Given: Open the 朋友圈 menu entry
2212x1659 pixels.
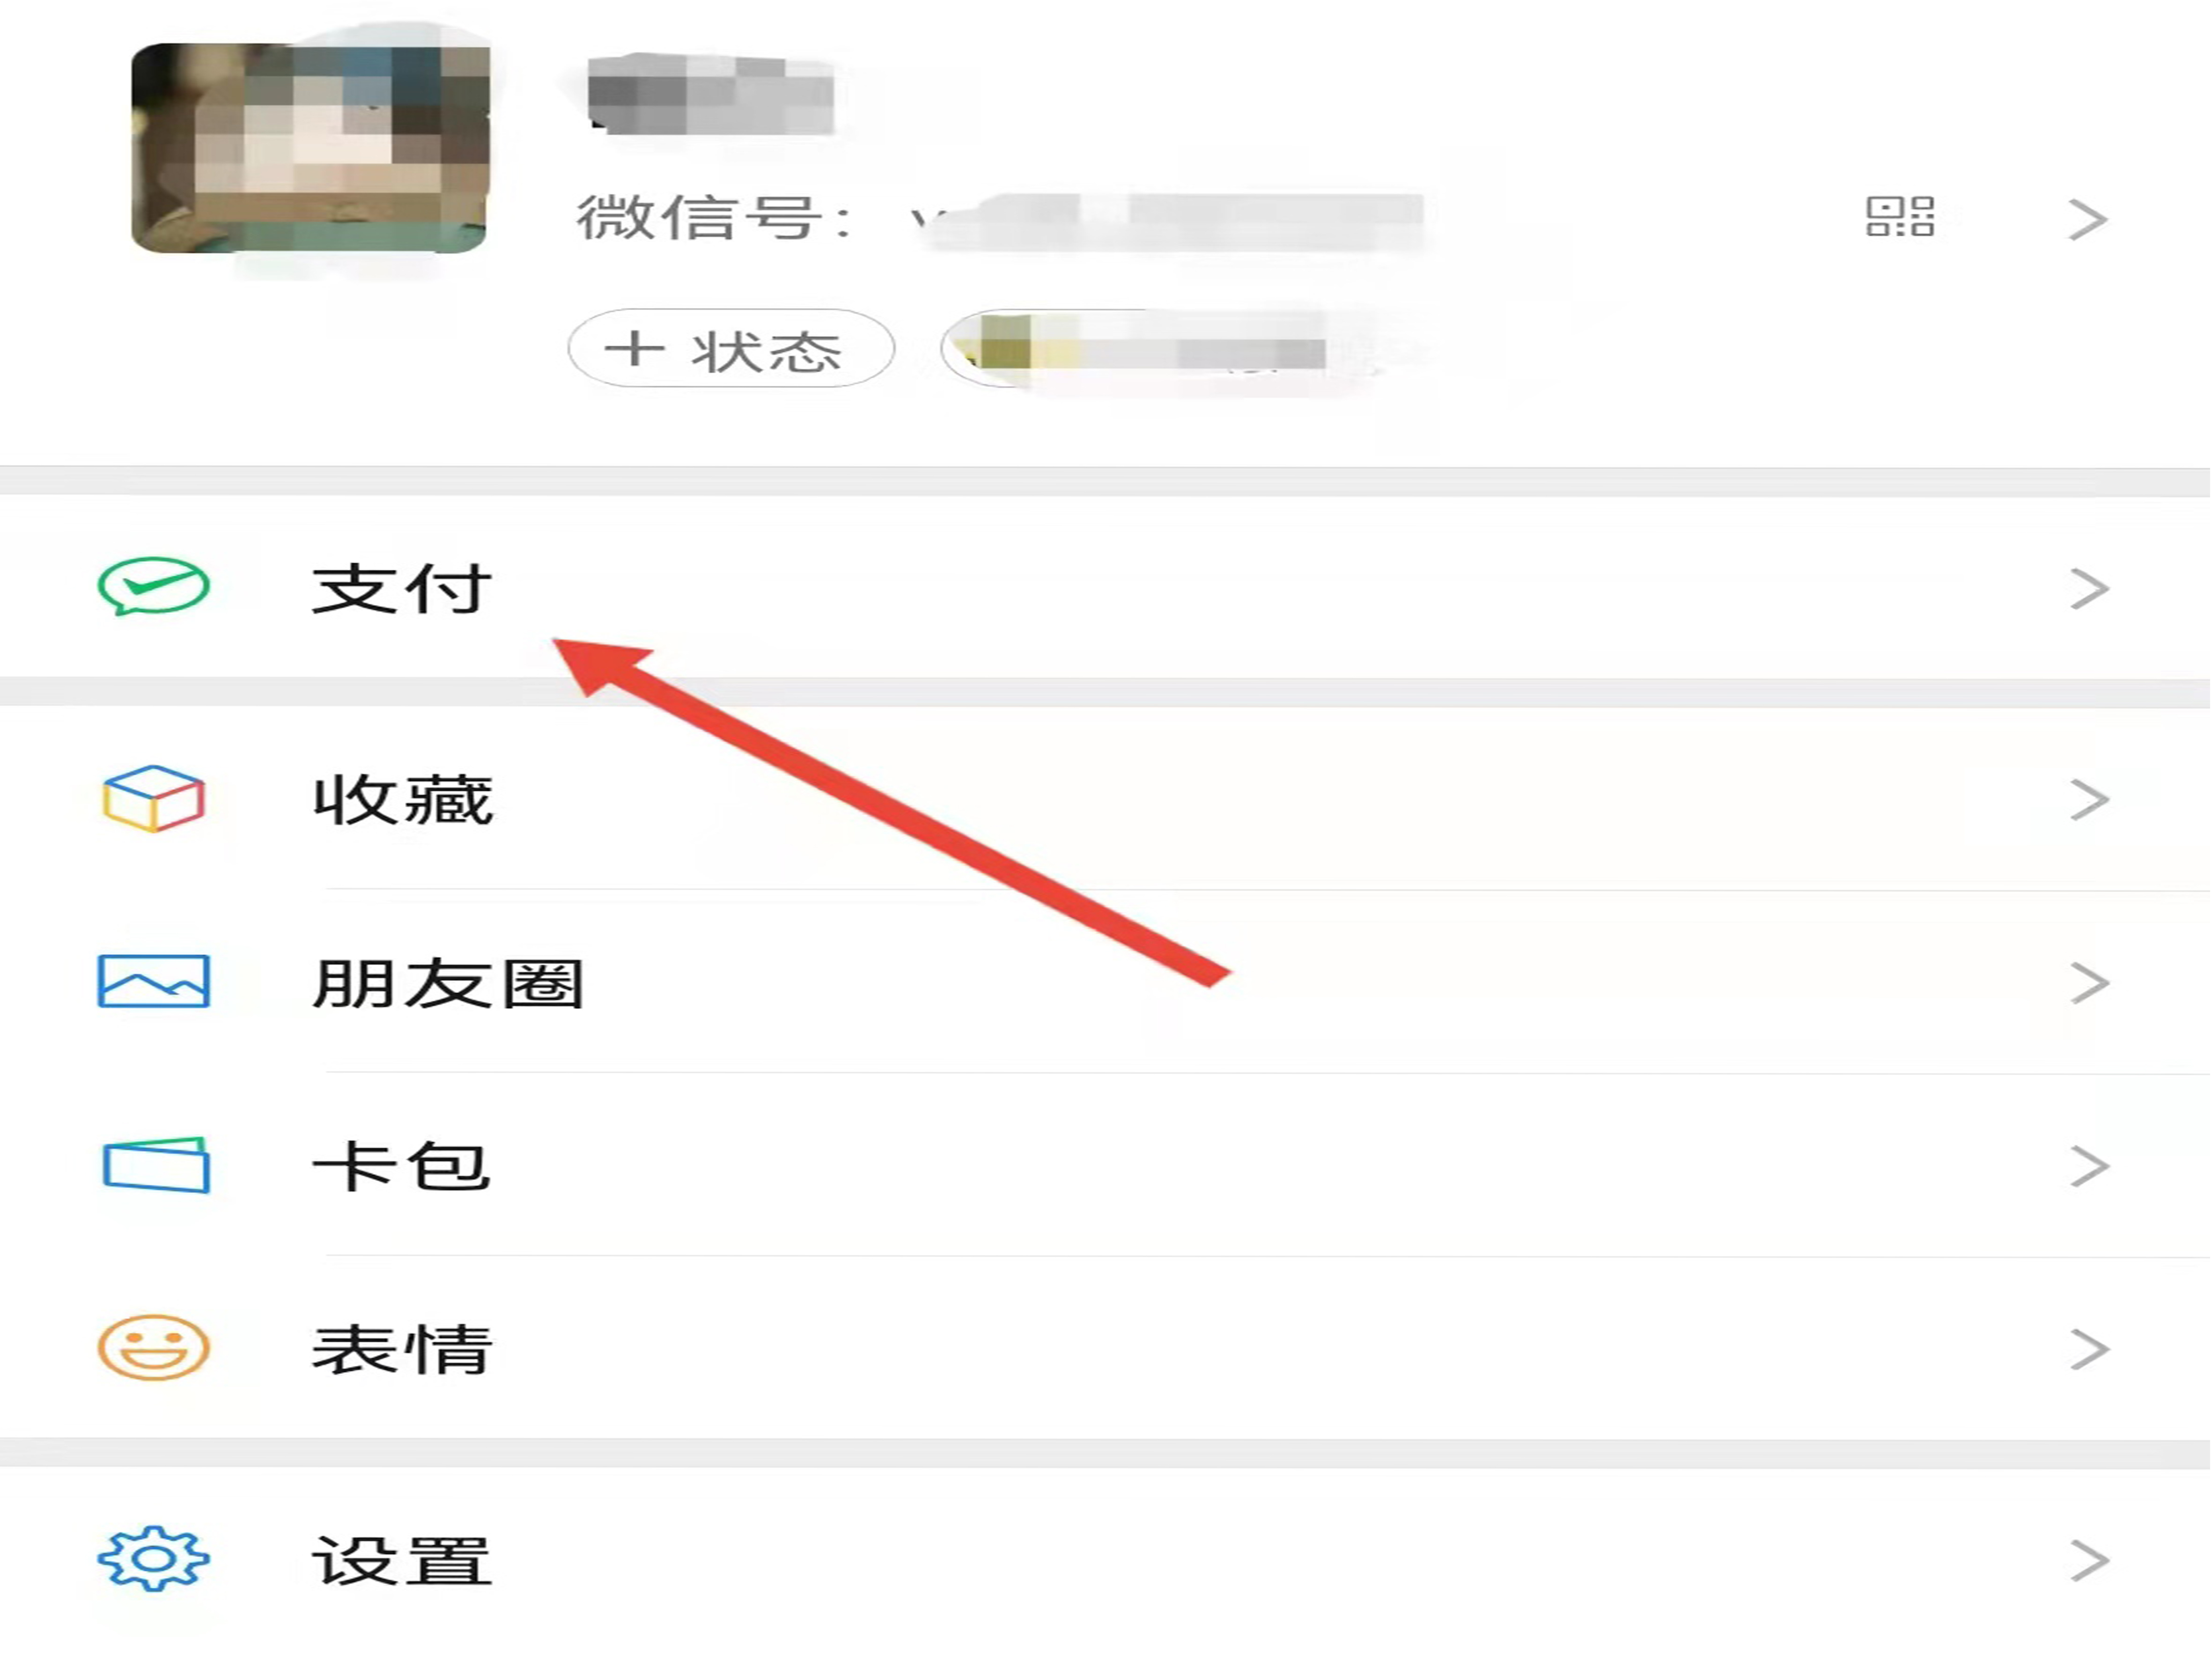Looking at the screenshot, I should (x=1106, y=982).
